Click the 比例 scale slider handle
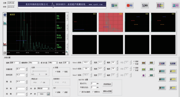 (33, 71)
